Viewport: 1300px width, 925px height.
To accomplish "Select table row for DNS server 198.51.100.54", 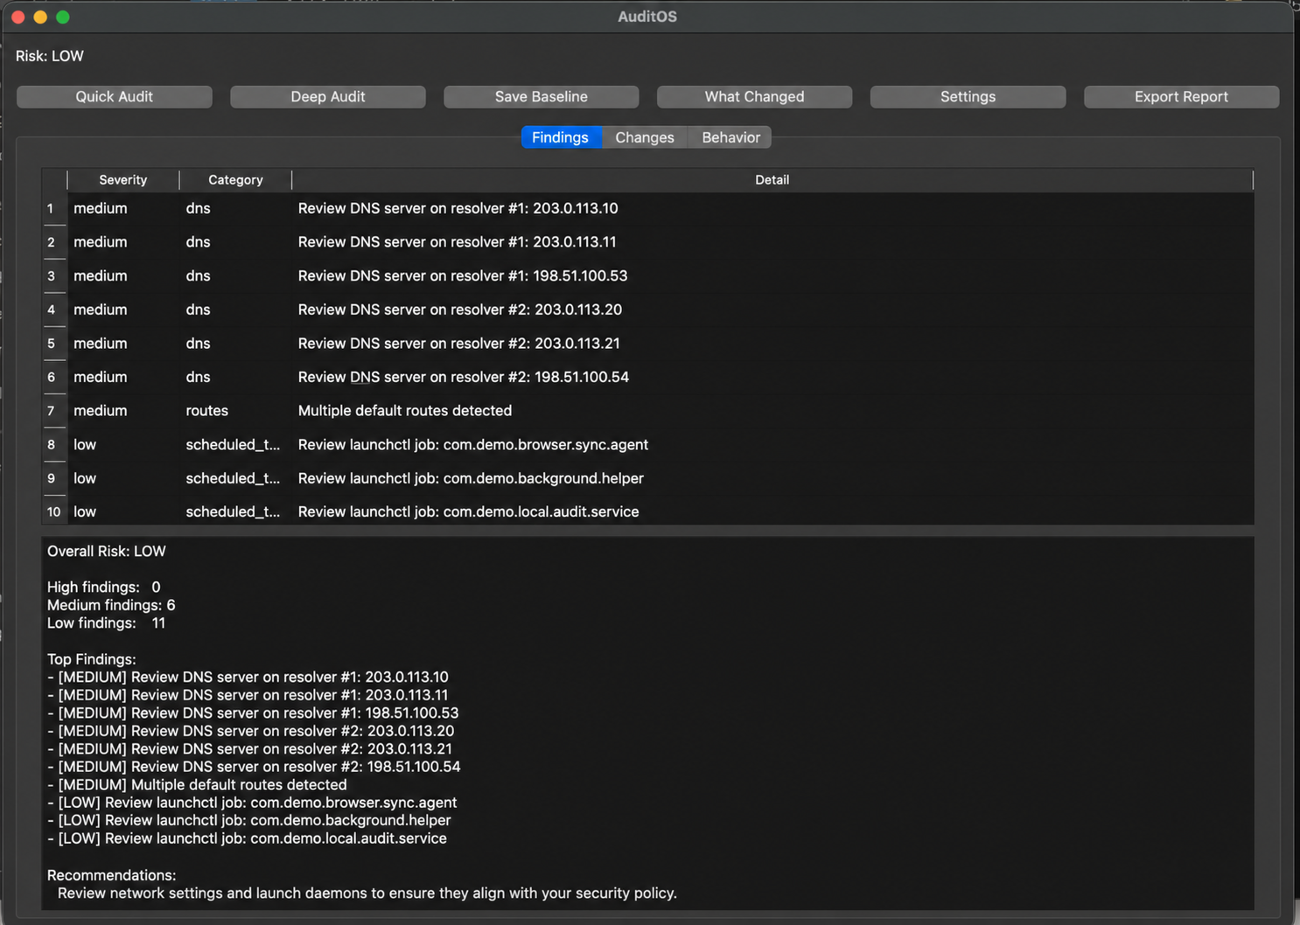I will pos(648,377).
